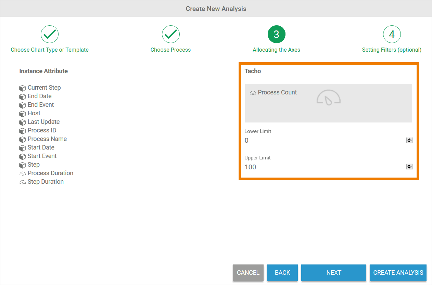Click the cube icon beside Process ID
This screenshot has width=432, height=285.
pyautogui.click(x=22, y=131)
